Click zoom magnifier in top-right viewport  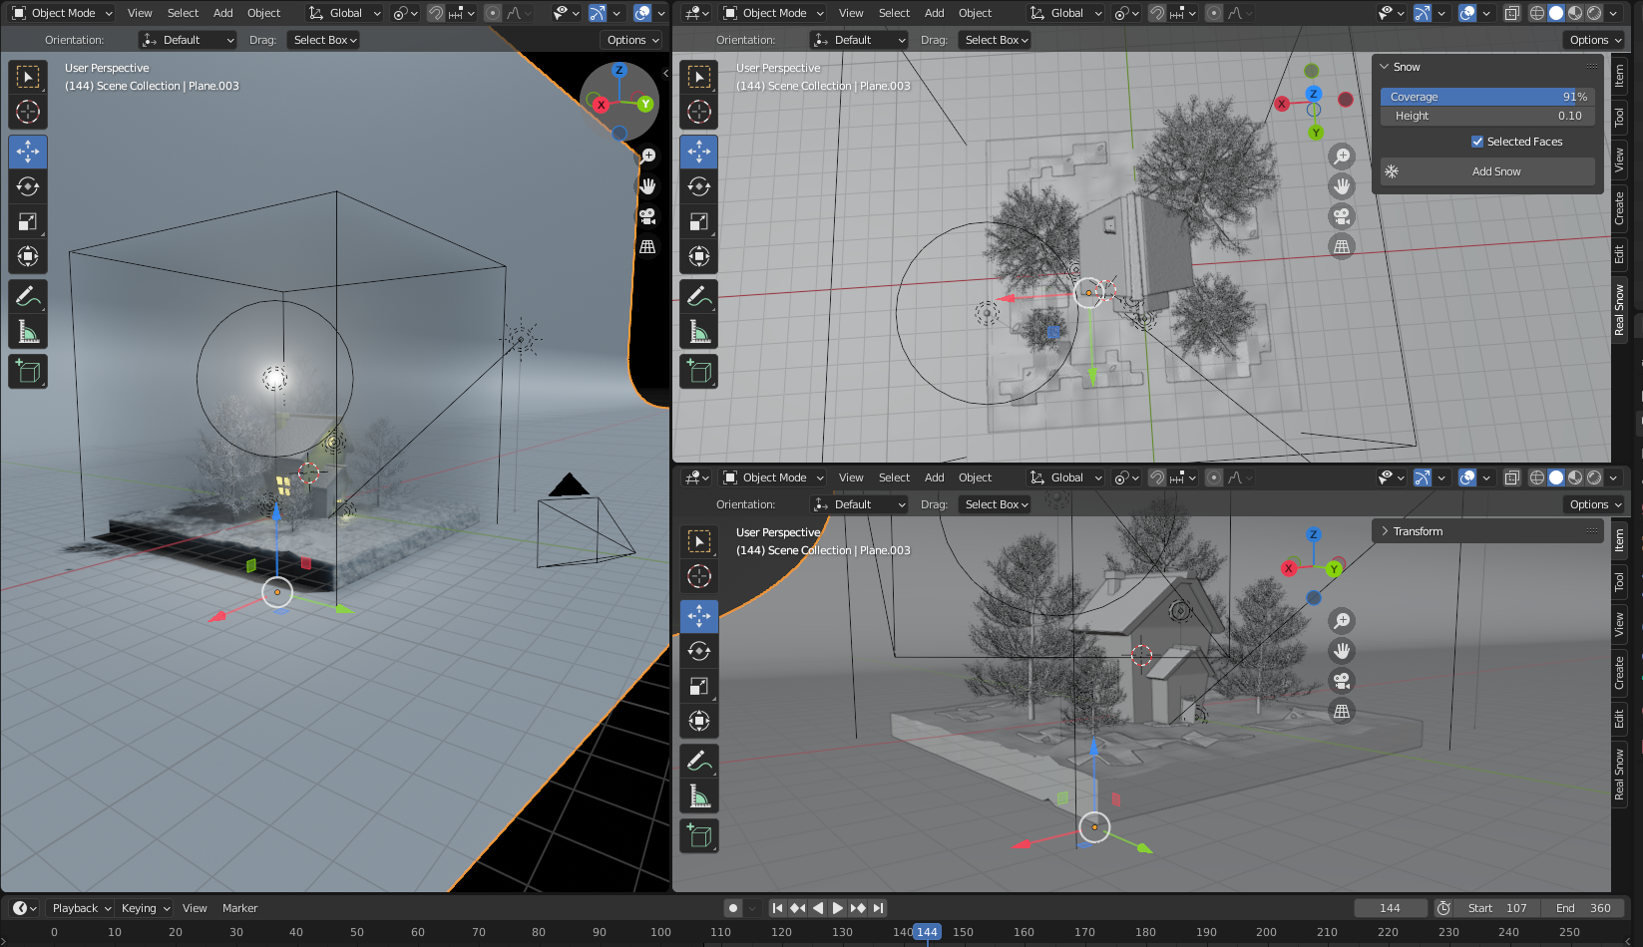(1342, 157)
